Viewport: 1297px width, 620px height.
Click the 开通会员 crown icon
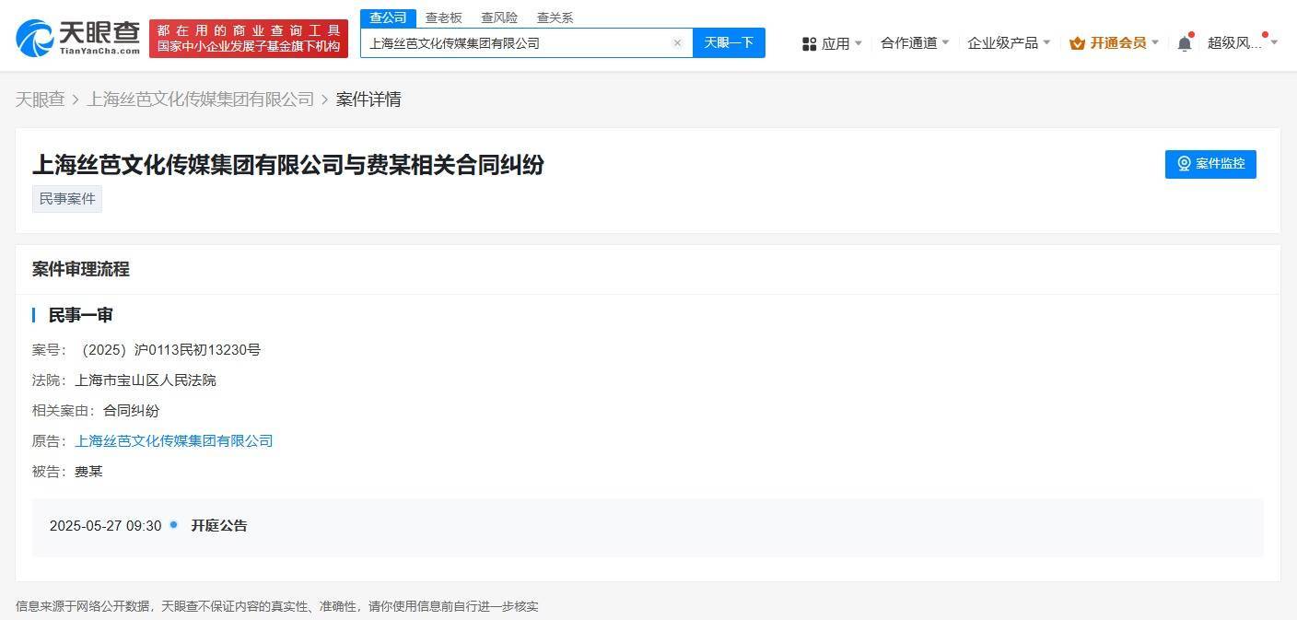point(1077,43)
